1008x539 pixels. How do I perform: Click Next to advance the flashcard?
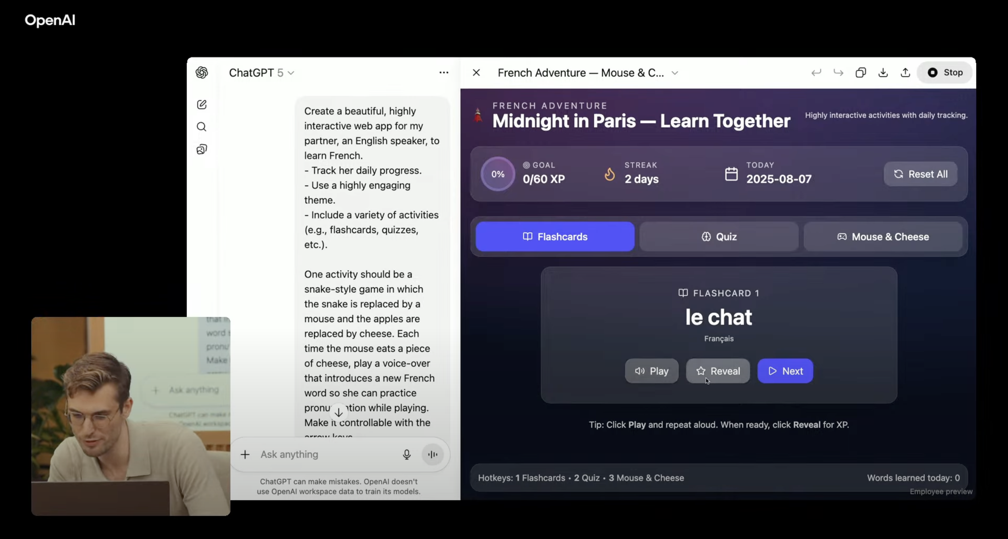pos(785,371)
